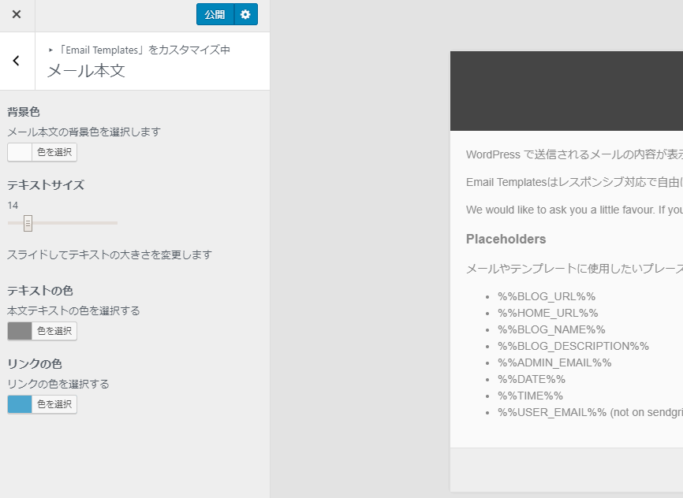Click %%ADMIN_EMAIL%% placeholder in preview
Screen dimensions: 683x498
[554, 362]
